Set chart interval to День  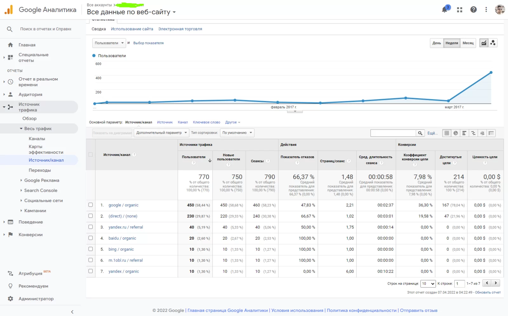(437, 43)
